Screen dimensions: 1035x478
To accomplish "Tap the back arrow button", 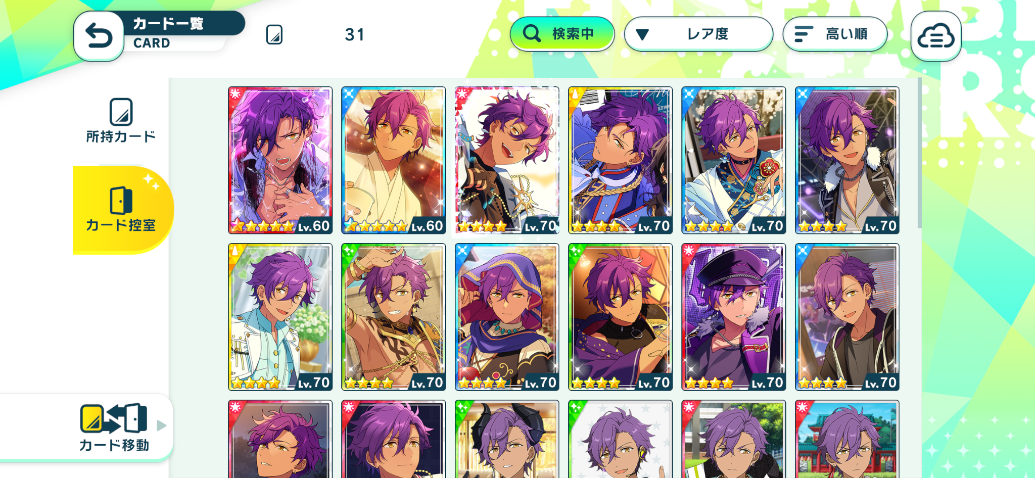I will pyautogui.click(x=99, y=36).
